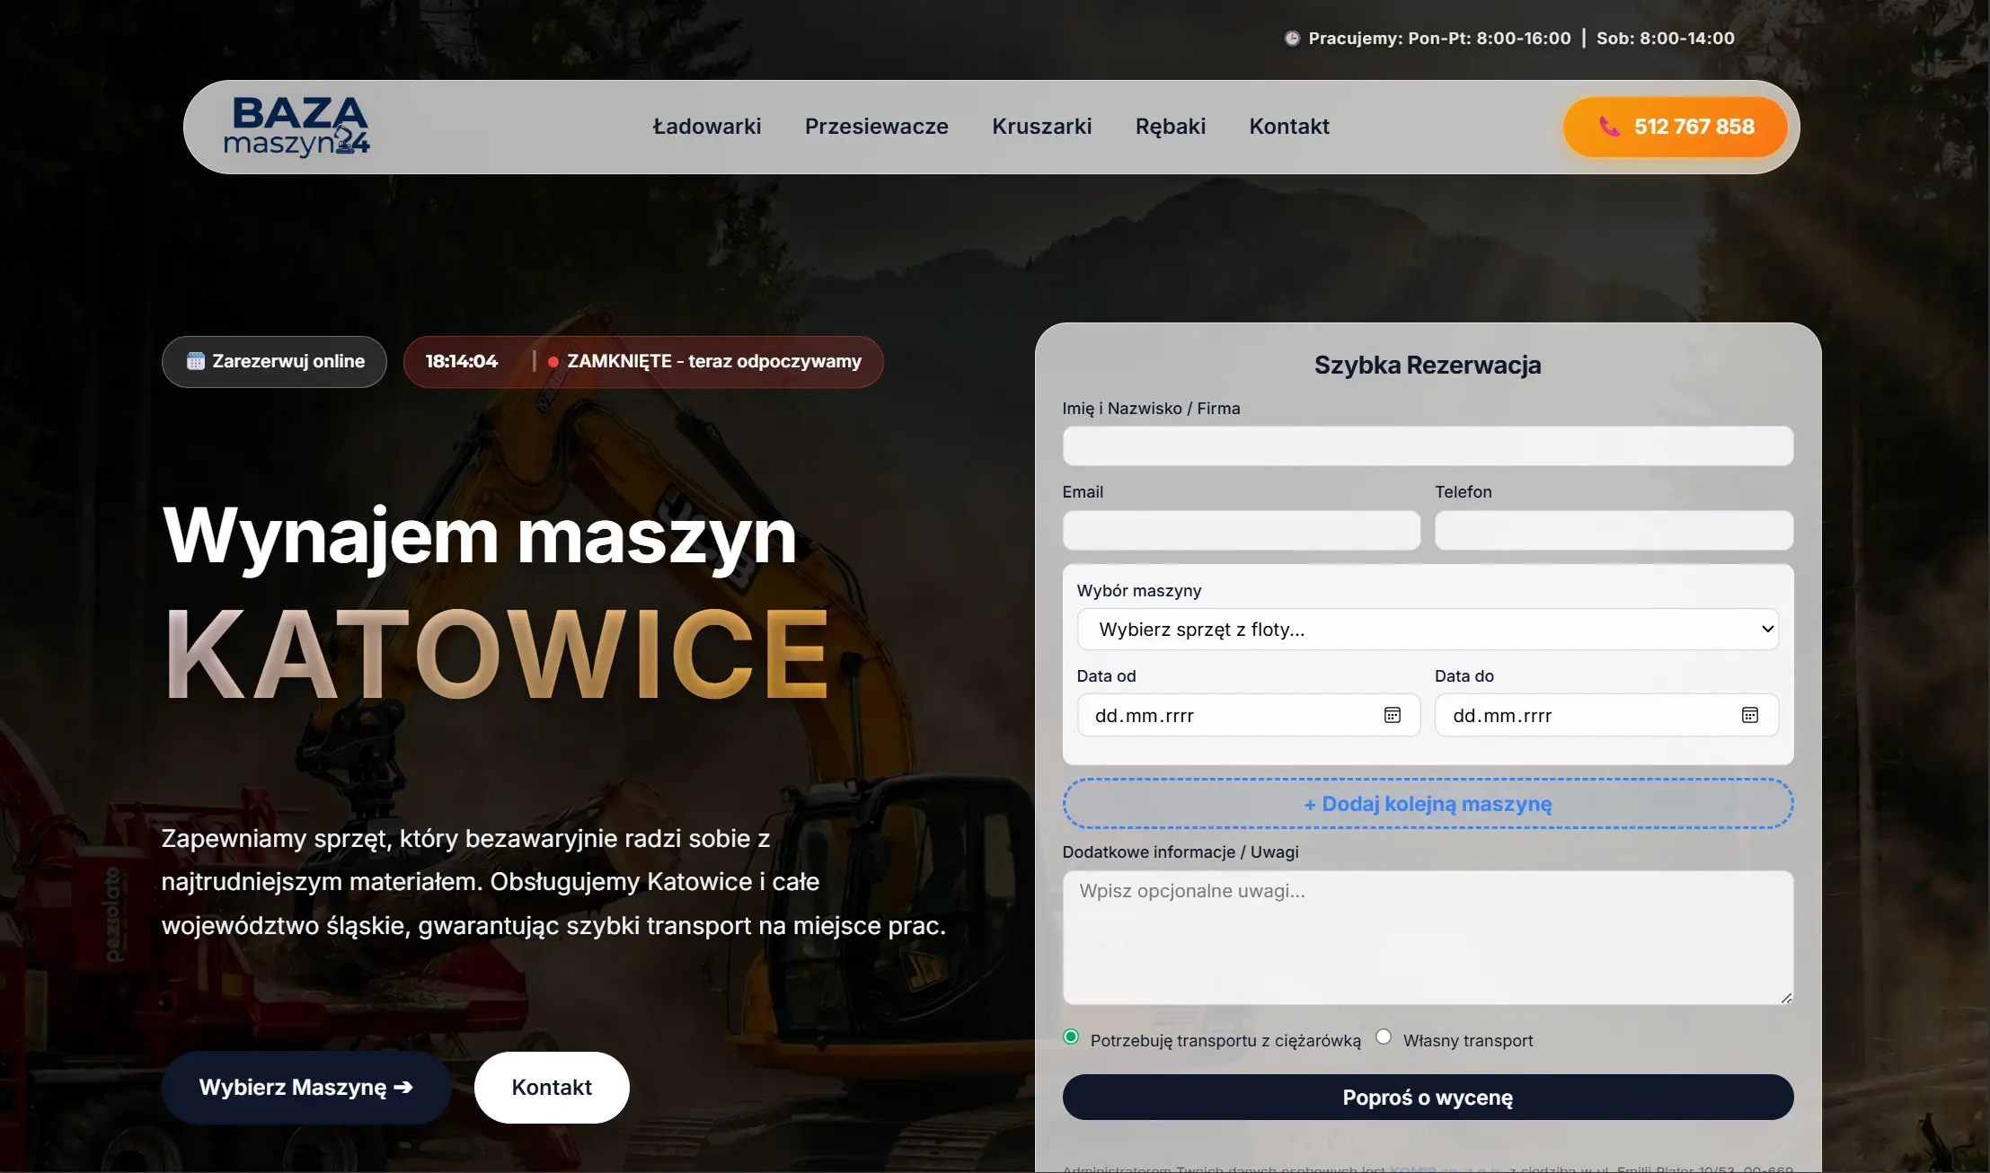1990x1173 pixels.
Task: Click the Własny transport label
Action: point(1468,1041)
